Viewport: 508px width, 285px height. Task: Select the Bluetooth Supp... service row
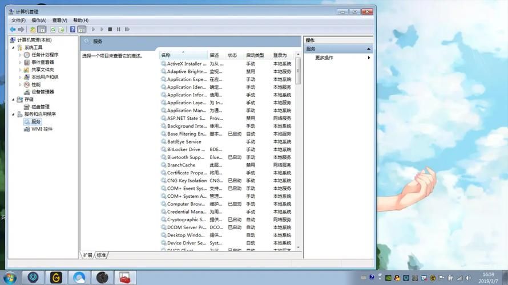tap(227, 157)
